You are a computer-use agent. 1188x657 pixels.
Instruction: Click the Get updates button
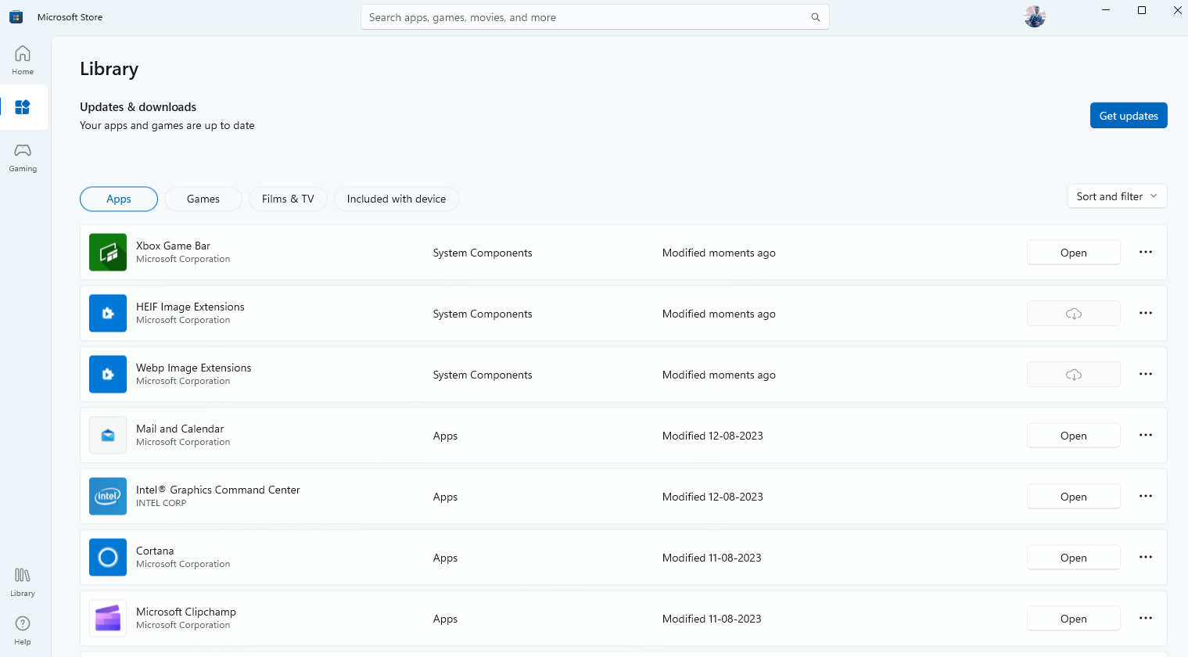(1128, 116)
